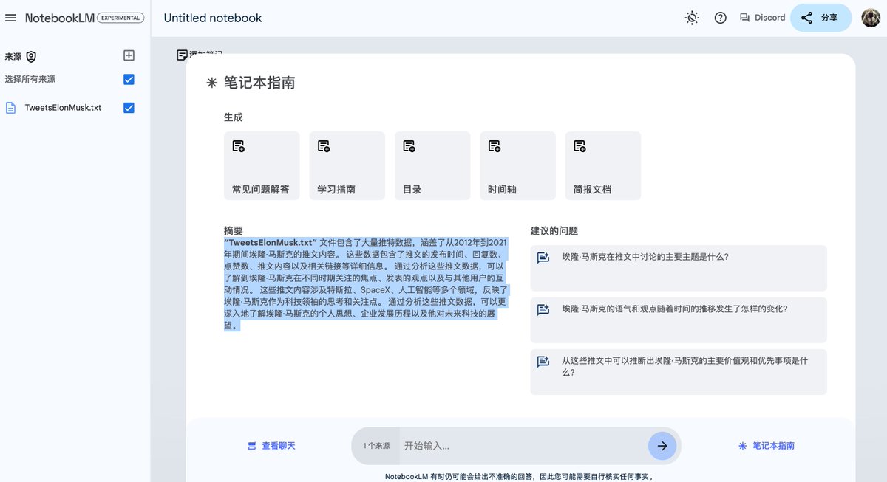Image resolution: width=887 pixels, height=482 pixels.
Task: Click the 分享 share button
Action: [820, 18]
